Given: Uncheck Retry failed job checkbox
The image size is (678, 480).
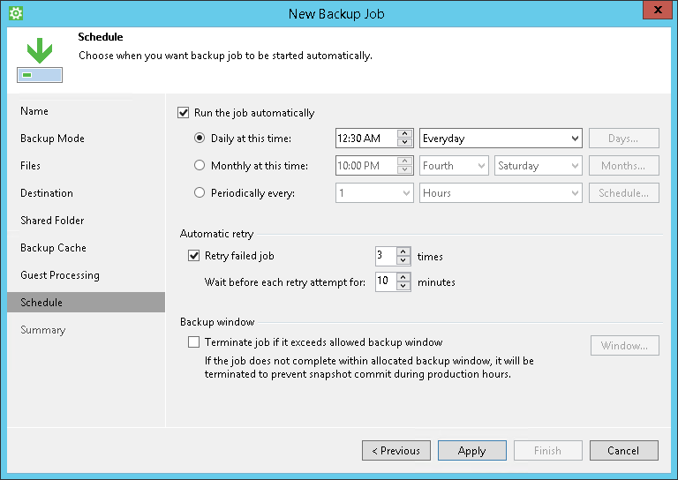Looking at the screenshot, I should pos(193,255).
